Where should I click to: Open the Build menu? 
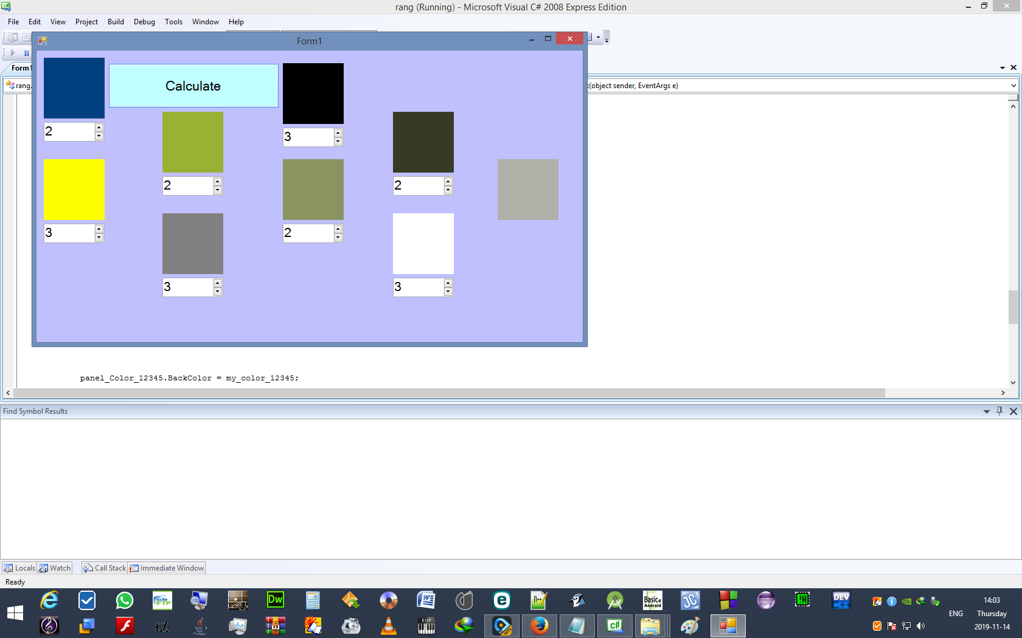pos(116,22)
